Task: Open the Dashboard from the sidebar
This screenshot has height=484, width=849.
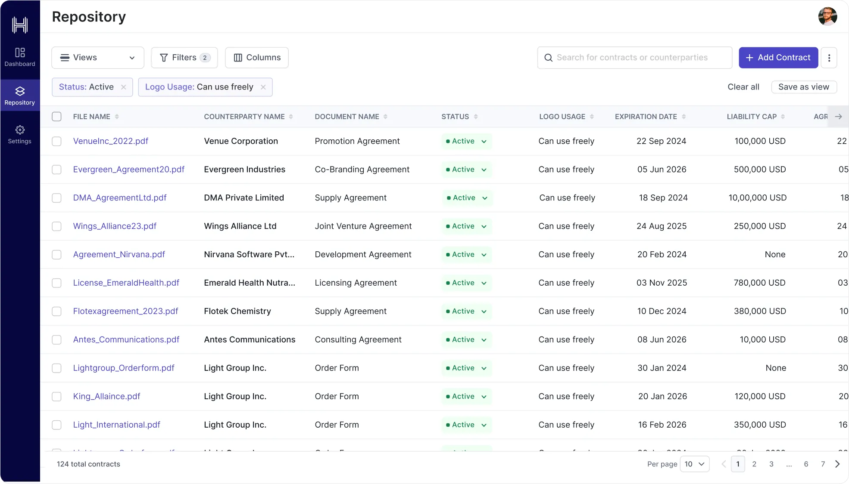Action: (19, 57)
